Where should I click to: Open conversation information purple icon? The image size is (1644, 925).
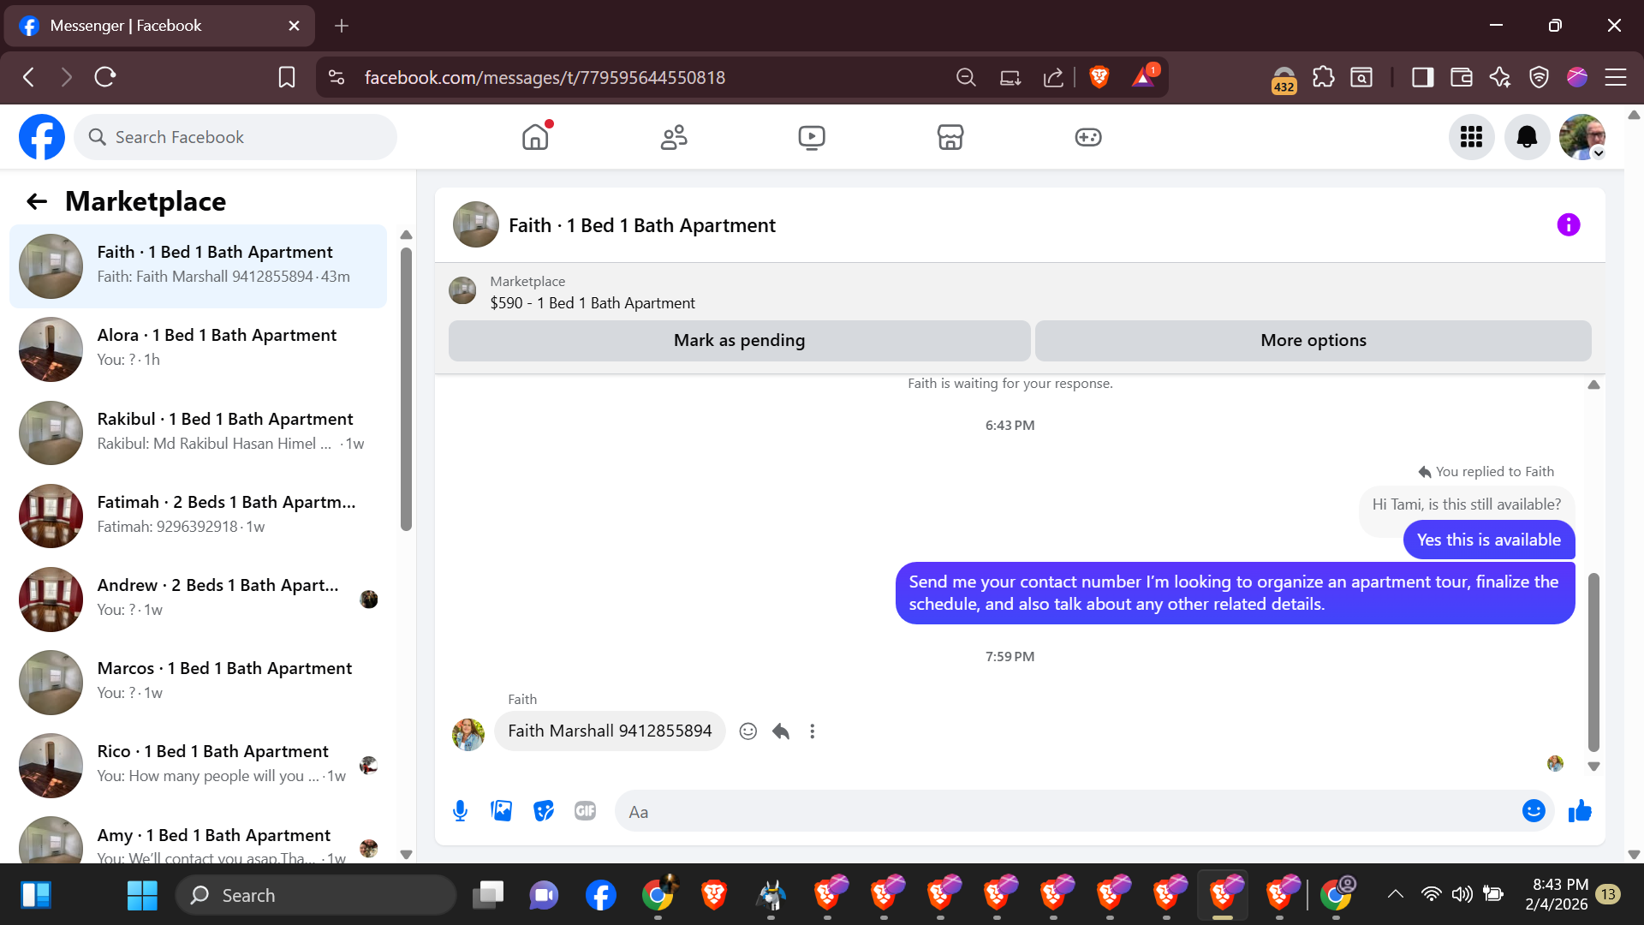(x=1568, y=225)
